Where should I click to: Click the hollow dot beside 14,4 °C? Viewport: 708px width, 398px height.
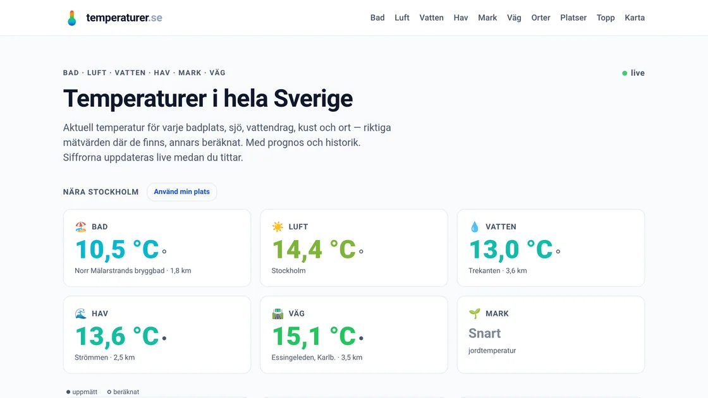(x=361, y=251)
